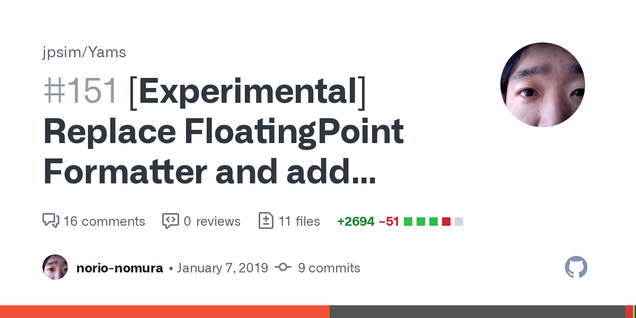Viewport: 636px width, 318px height.
Task: Open the 11 files changed
Action: point(299,221)
